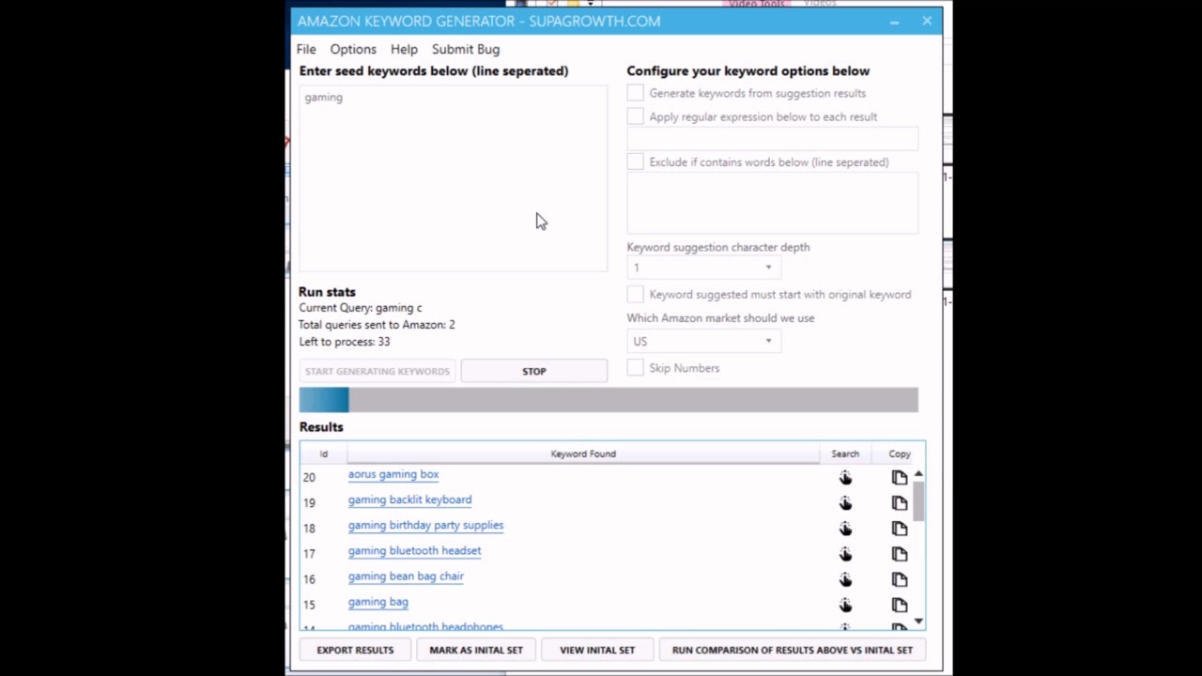The width and height of the screenshot is (1202, 676).
Task: Copy keyword 'gaming bluetooth headset'
Action: coord(900,554)
